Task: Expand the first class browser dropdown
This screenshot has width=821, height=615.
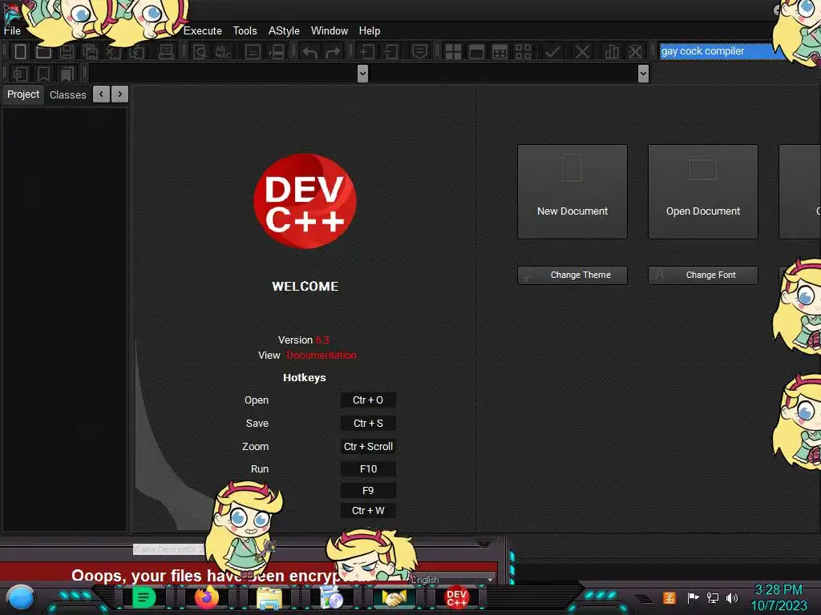Action: tap(363, 74)
